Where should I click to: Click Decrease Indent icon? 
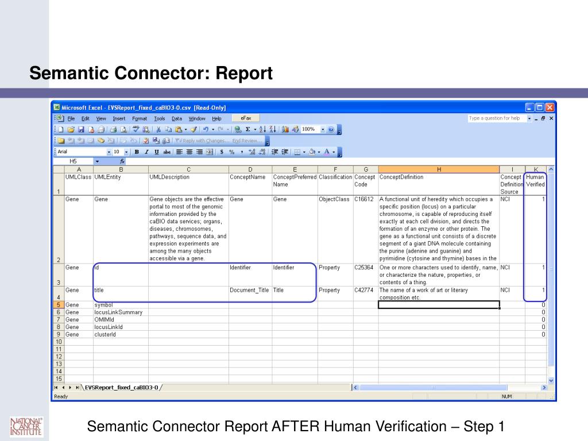tap(274, 152)
